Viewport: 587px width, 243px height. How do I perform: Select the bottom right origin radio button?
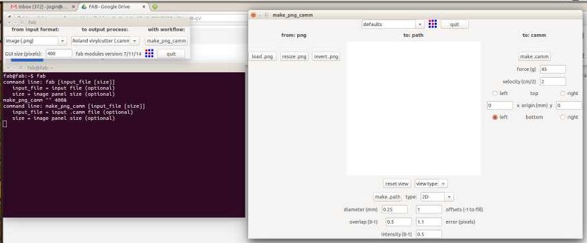[x=563, y=117]
